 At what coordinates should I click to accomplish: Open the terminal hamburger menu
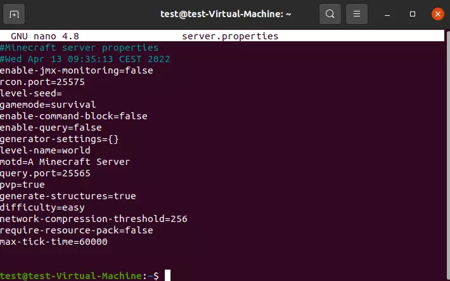coord(357,13)
